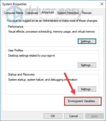Open User Profiles Settings button
Screen dimensions: 106x121
coord(87,65)
